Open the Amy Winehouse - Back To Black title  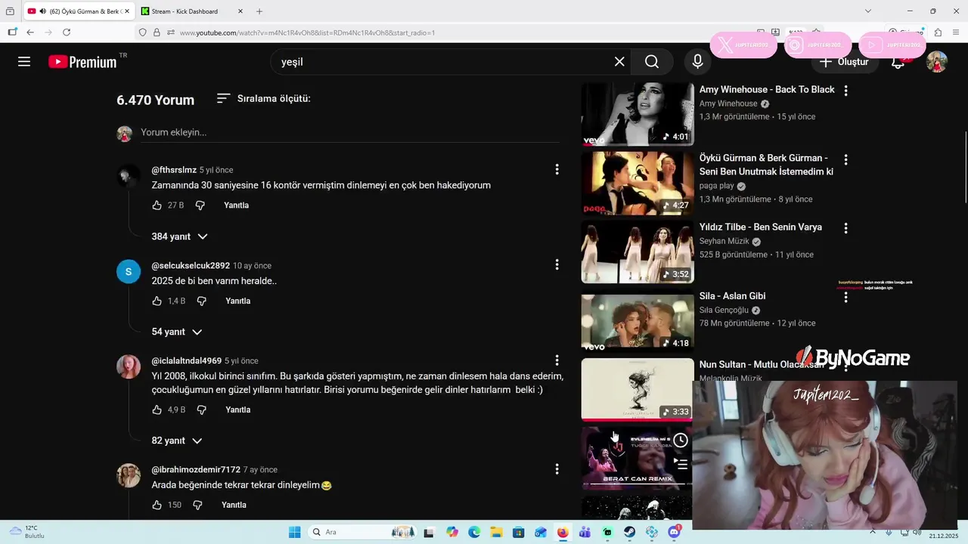[x=767, y=89]
